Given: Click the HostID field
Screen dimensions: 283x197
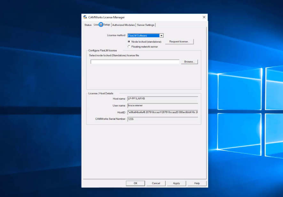Looking at the screenshot, I should pyautogui.click(x=163, y=112).
